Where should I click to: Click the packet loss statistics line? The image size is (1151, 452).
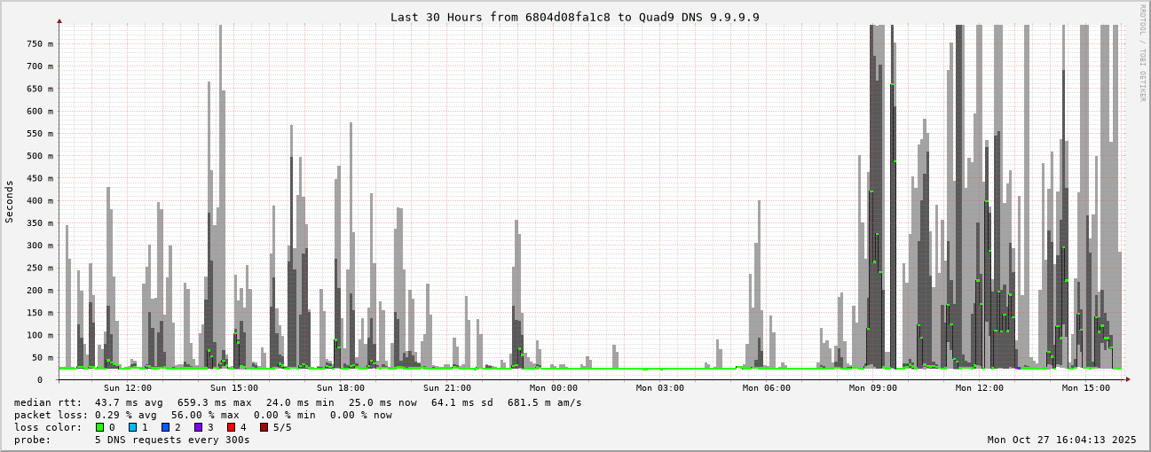[202, 415]
